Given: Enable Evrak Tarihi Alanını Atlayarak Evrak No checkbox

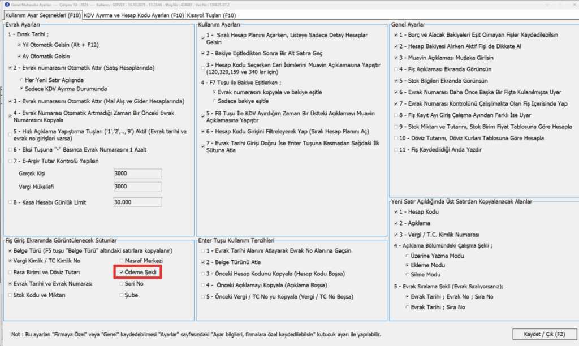Looking at the screenshot, I should [x=203, y=250].
